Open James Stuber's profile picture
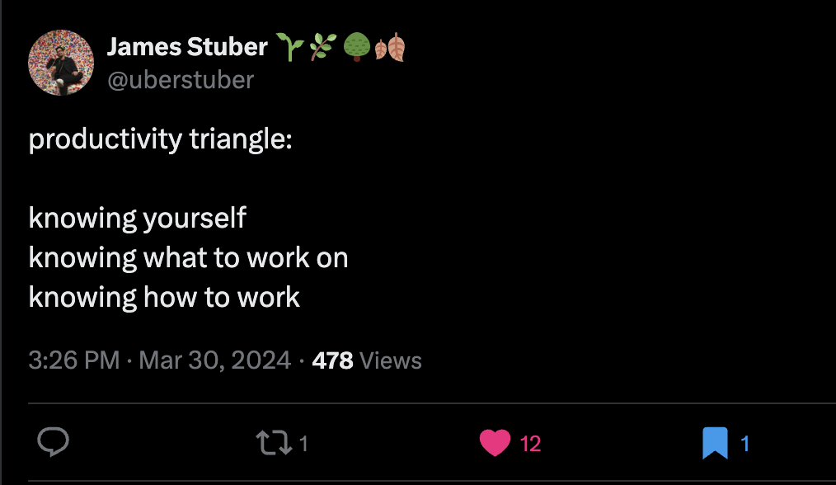 point(59,64)
